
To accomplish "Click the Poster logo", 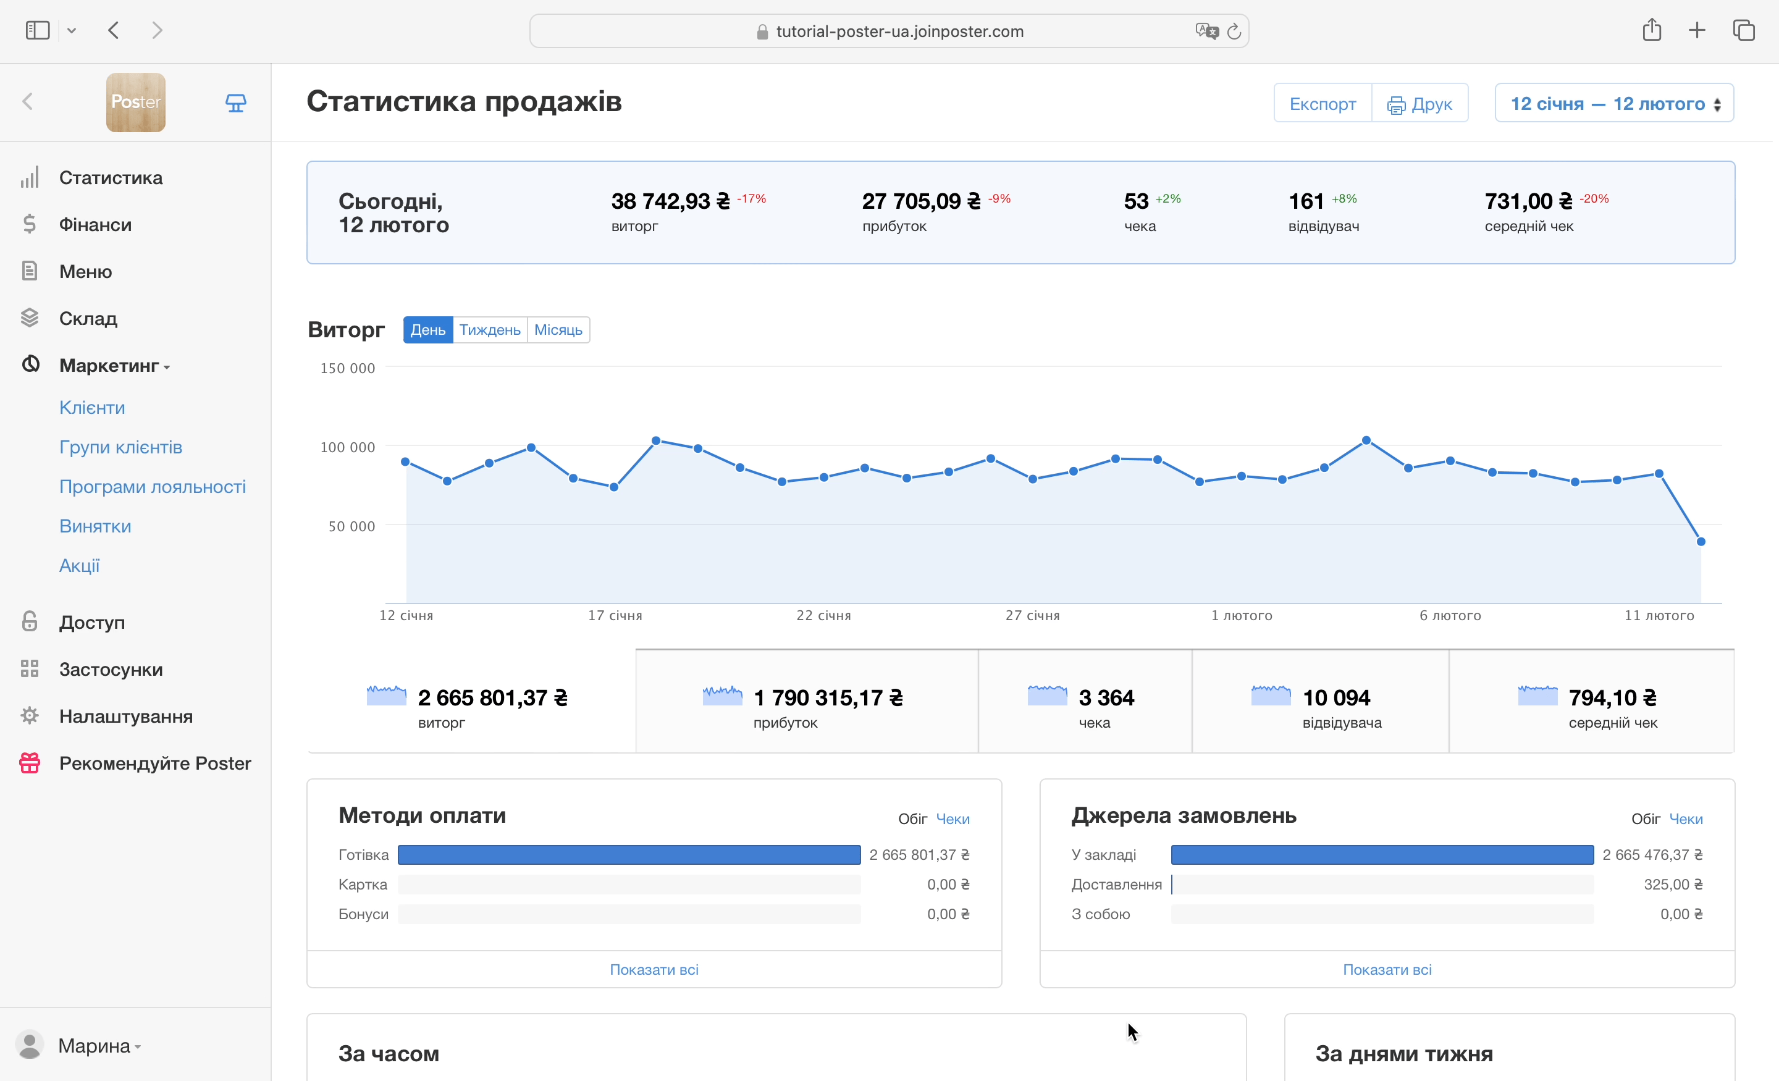I will pos(136,102).
